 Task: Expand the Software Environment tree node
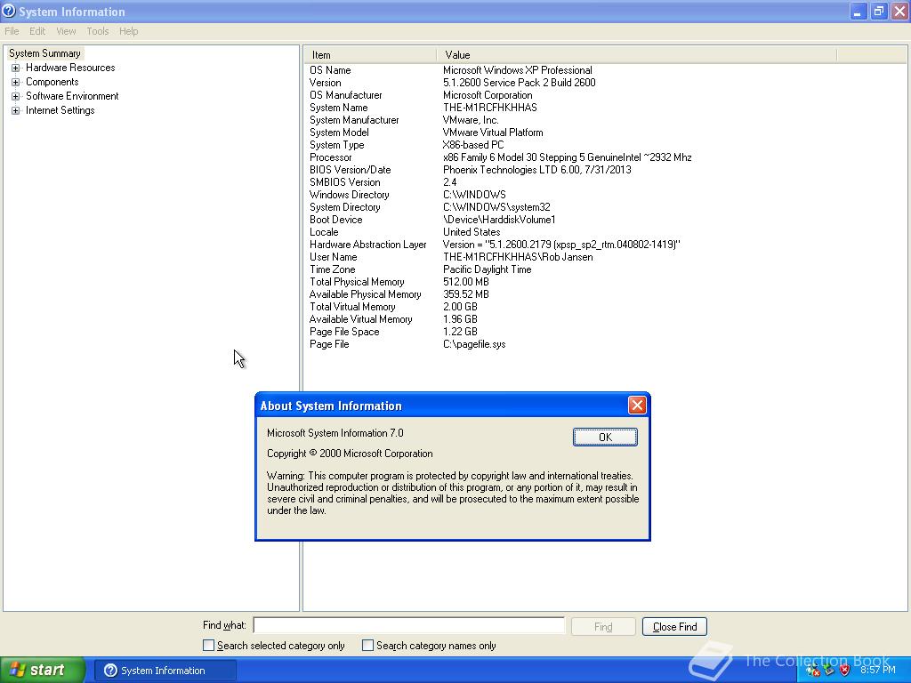(x=16, y=96)
